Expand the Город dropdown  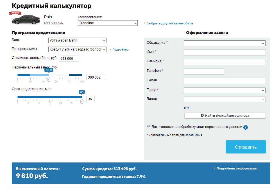225,90
